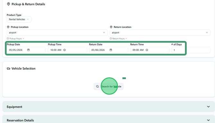Click the Product Type label

click(x=14, y=15)
